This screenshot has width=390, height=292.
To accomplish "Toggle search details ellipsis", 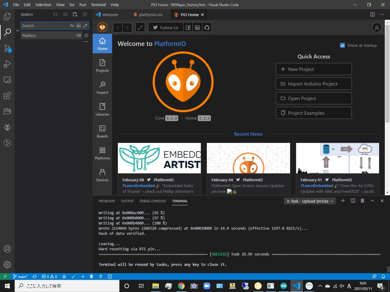I will point(86,42).
